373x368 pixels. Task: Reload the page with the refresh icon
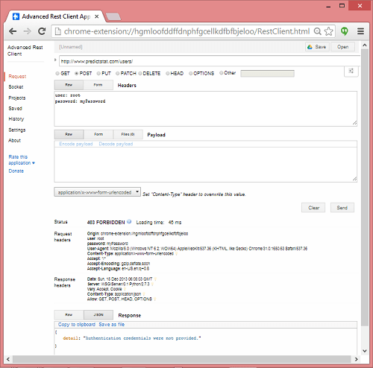[x=42, y=31]
